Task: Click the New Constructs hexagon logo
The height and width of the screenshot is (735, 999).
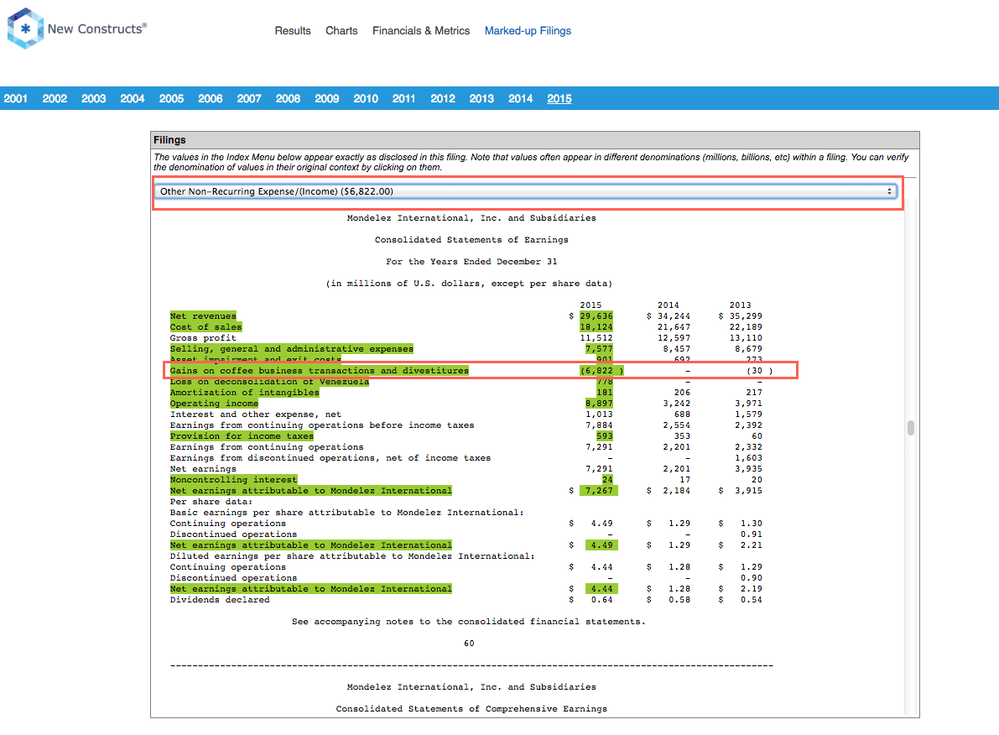Action: coord(25,29)
